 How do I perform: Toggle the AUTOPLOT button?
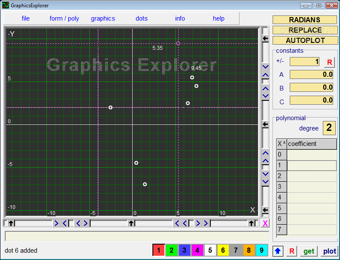(x=305, y=40)
